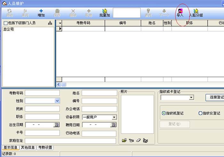
Task: Click the 删除 delete toolbar icon
Action: point(73,13)
